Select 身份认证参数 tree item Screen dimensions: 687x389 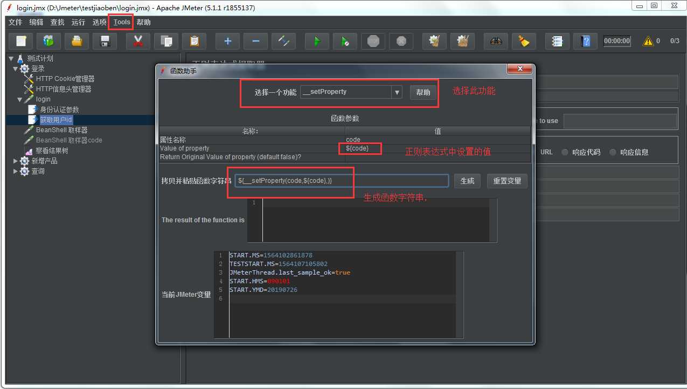click(x=59, y=110)
